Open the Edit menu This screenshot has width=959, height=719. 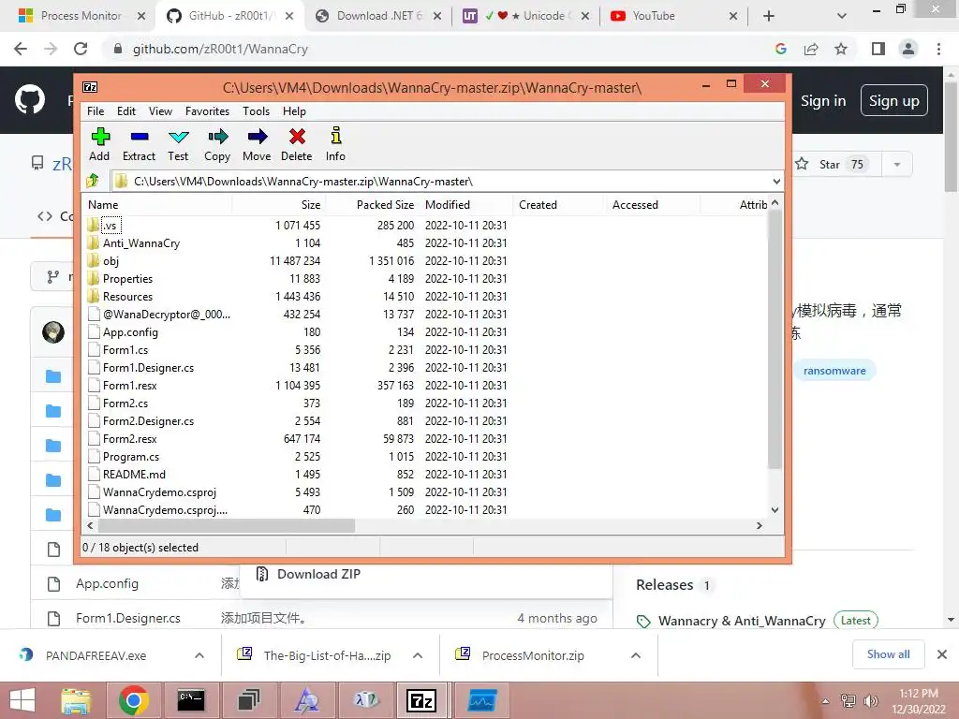coord(126,111)
